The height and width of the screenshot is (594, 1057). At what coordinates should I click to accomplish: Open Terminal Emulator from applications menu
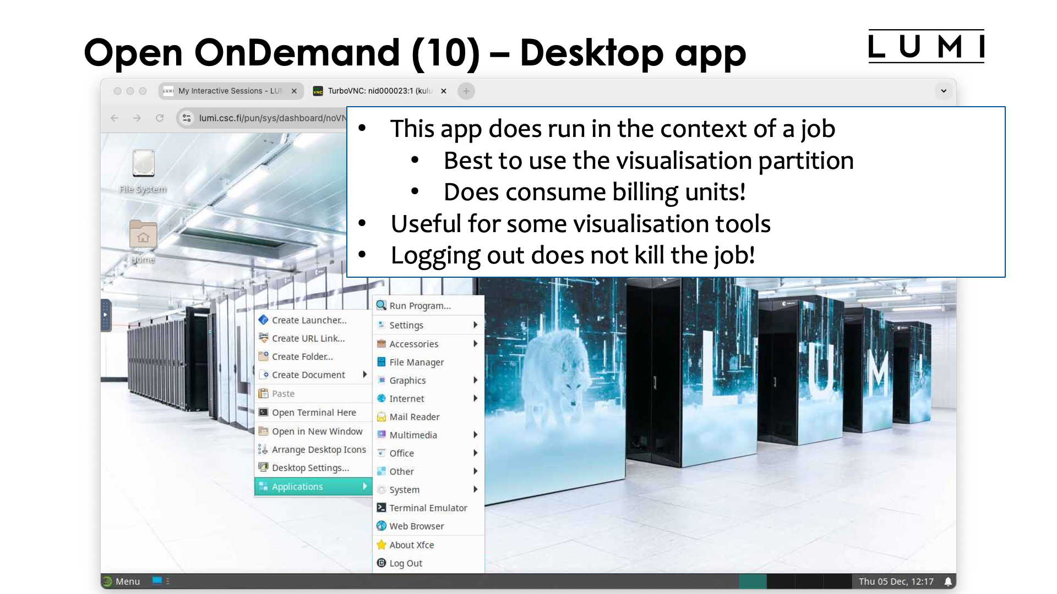(428, 508)
